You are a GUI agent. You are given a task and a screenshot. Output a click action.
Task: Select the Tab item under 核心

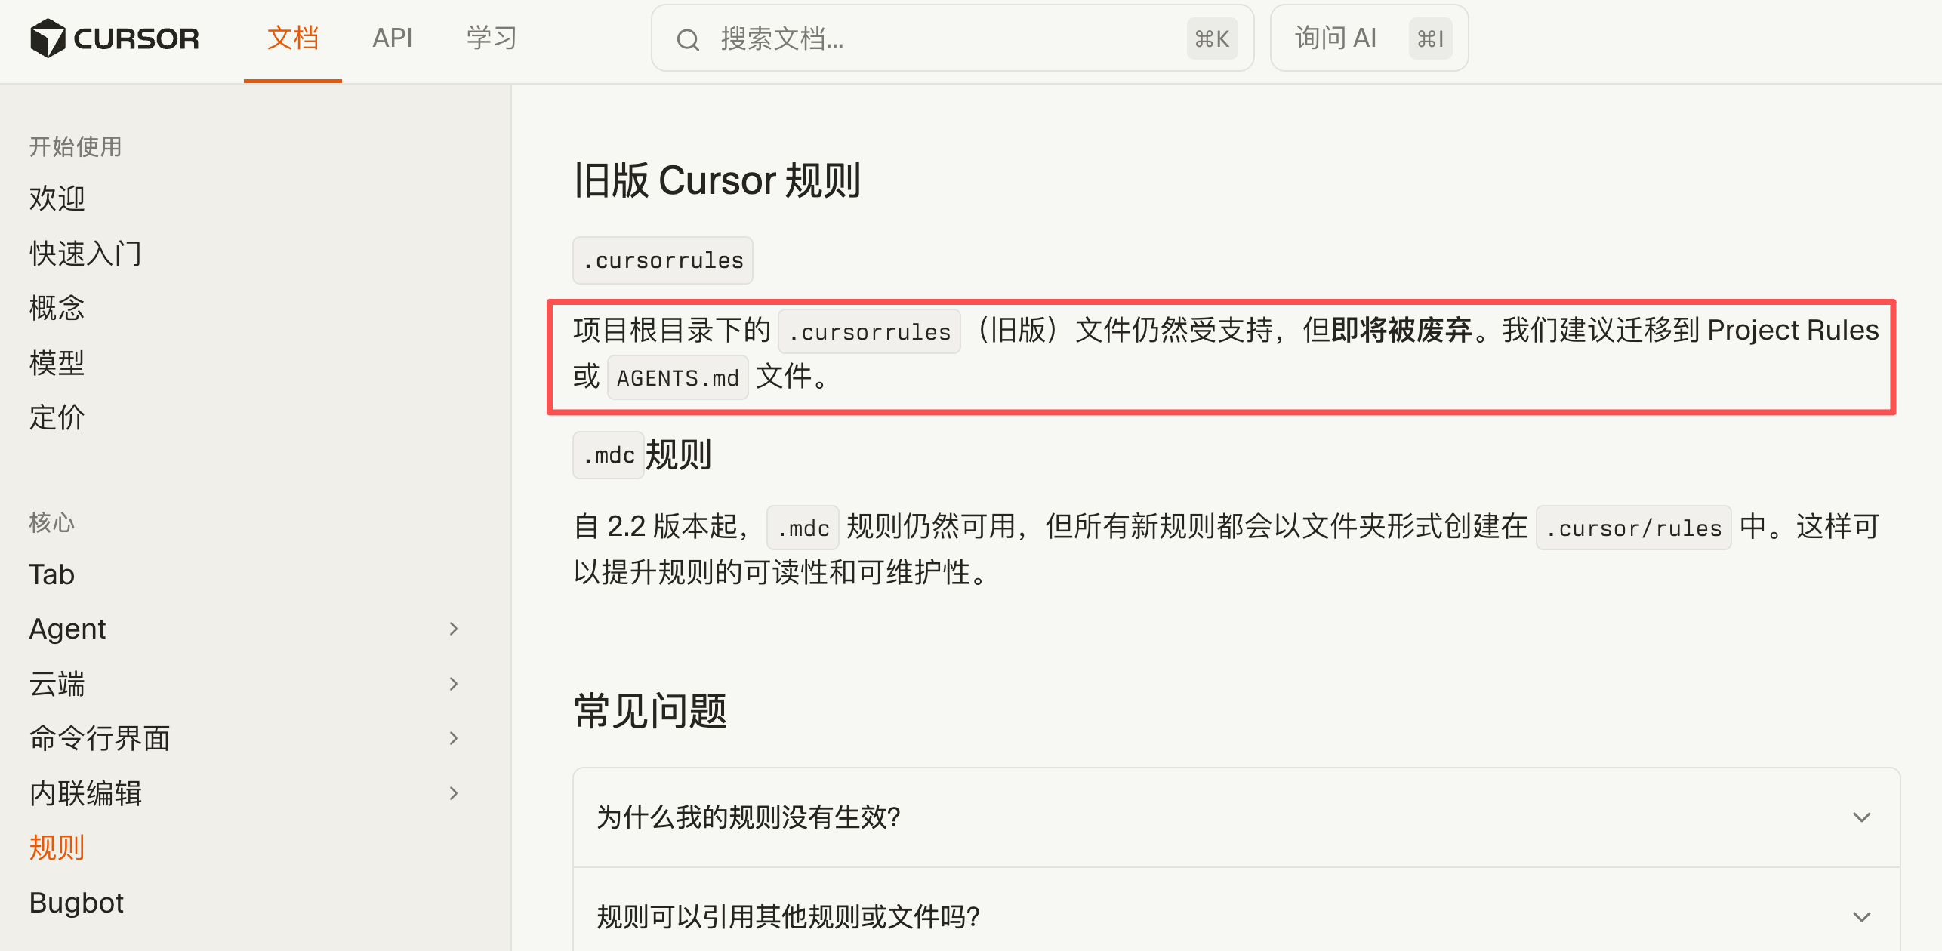click(x=51, y=574)
